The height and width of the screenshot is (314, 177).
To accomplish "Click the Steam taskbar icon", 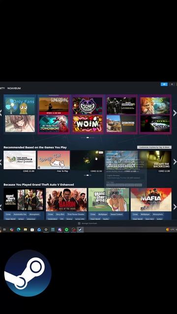I will click(80, 230).
